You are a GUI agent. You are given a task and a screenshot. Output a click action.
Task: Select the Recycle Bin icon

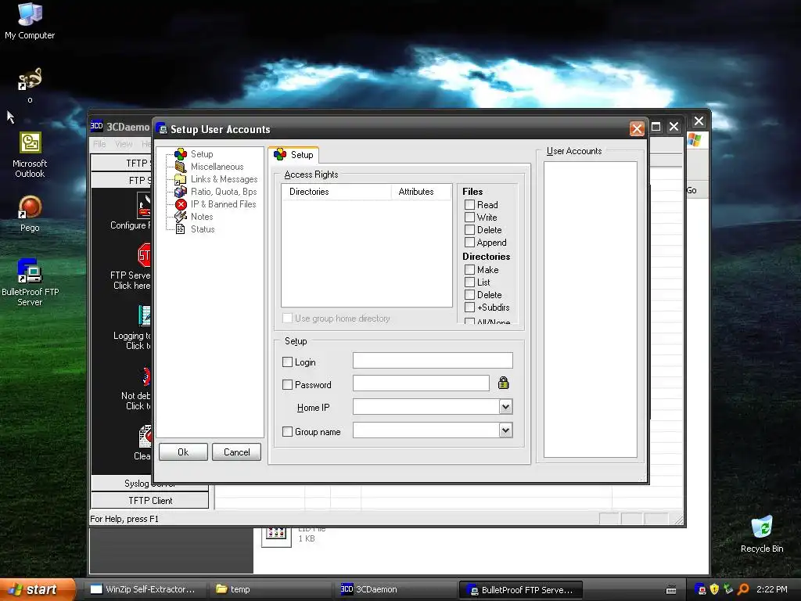(762, 527)
